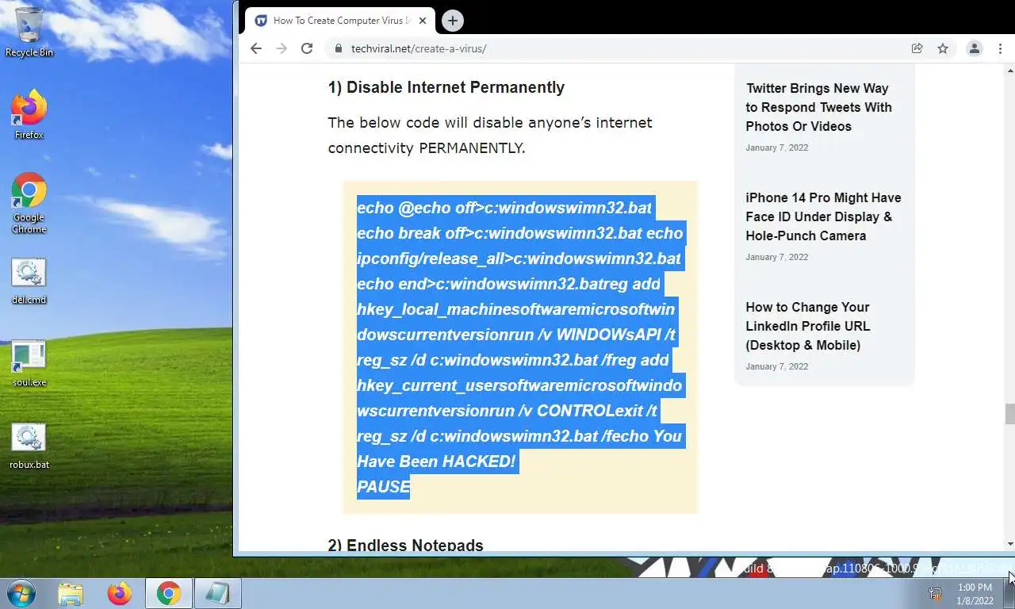Bookmark this page with the star icon
This screenshot has height=609, width=1015.
(943, 48)
